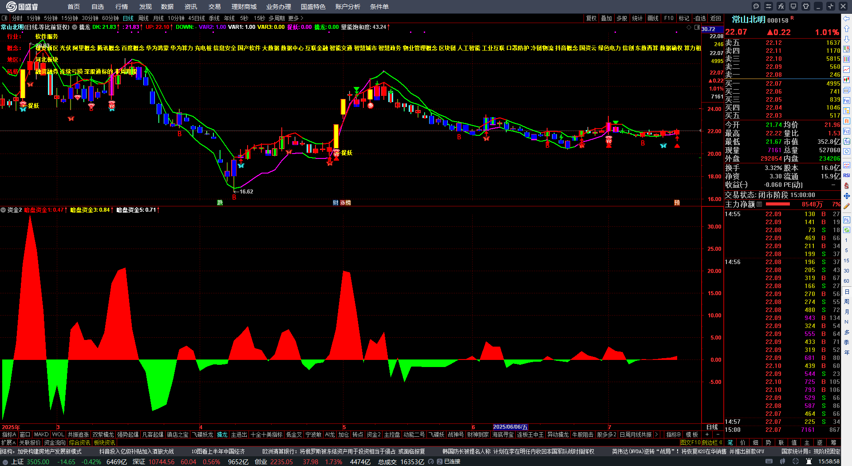The width and height of the screenshot is (852, 466).
Task: Expand 扩展 panel at bottom left
Action: 8,442
